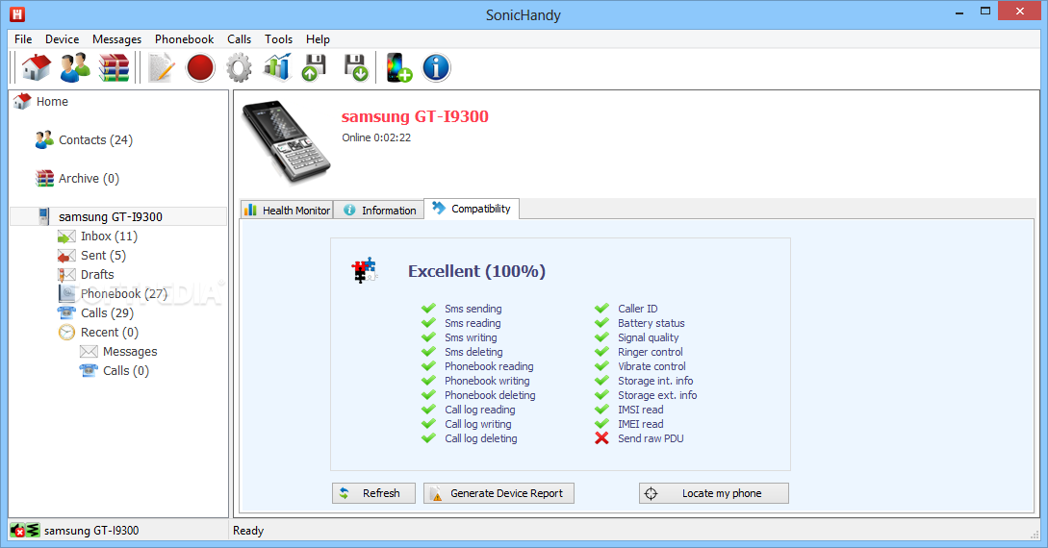Viewport: 1048px width, 548px height.
Task: Click the floppy disk with down arrow icon
Action: pos(355,67)
